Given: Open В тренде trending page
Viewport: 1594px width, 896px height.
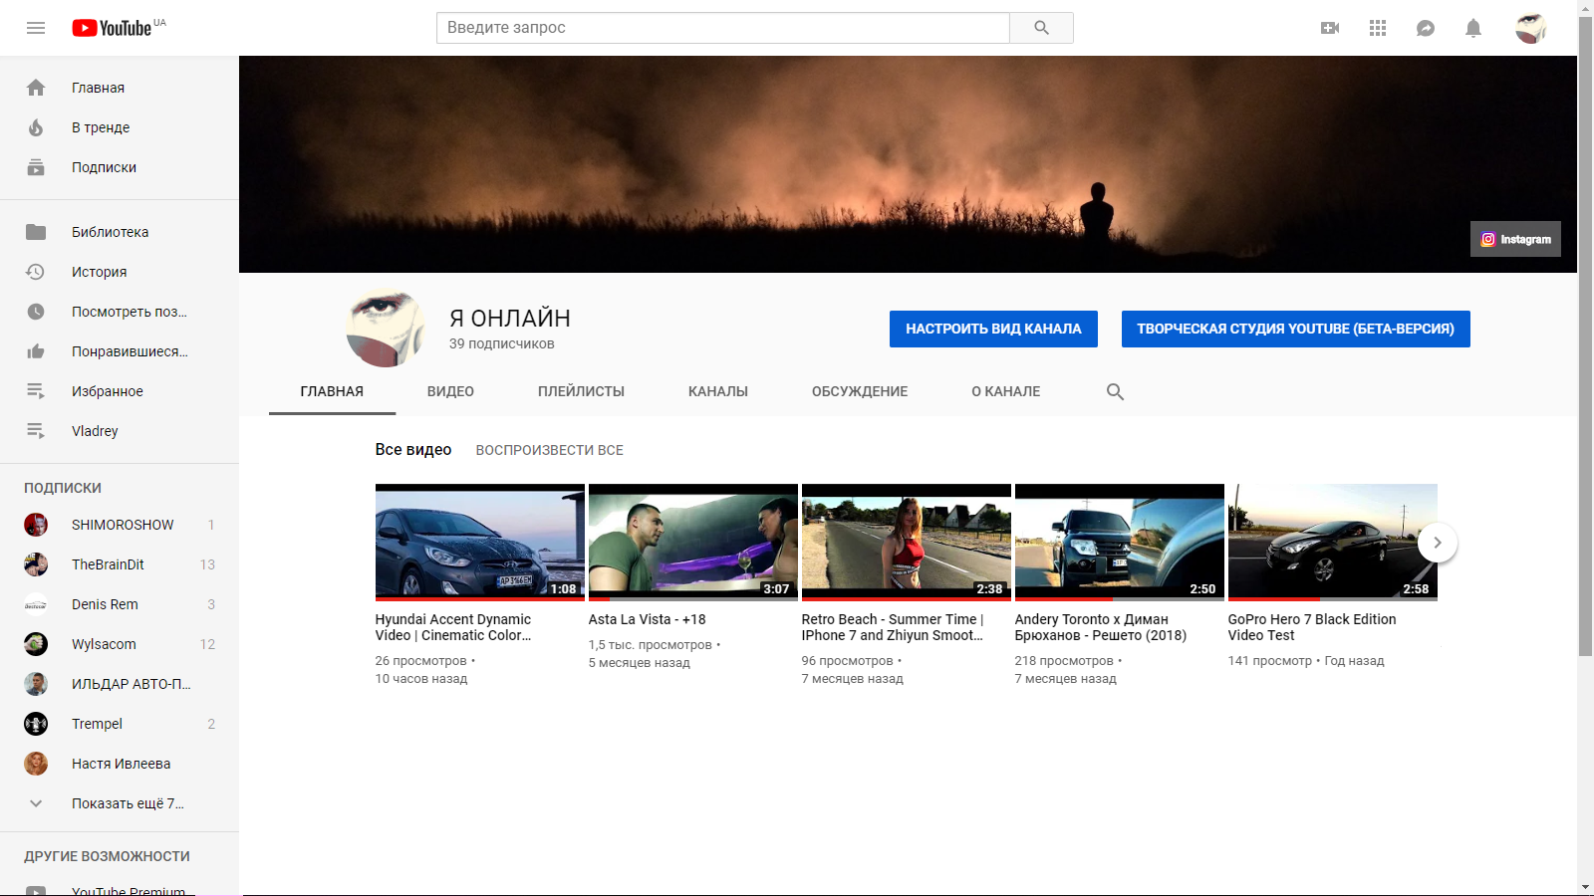Looking at the screenshot, I should tap(120, 127).
